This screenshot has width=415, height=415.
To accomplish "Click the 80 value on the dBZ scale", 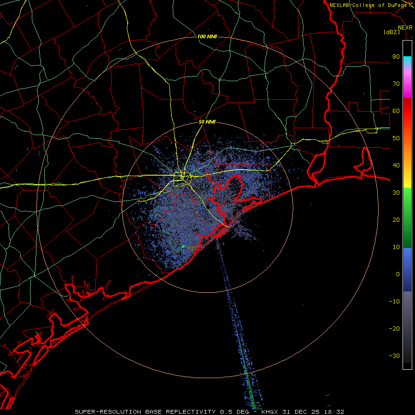I will (x=396, y=56).
